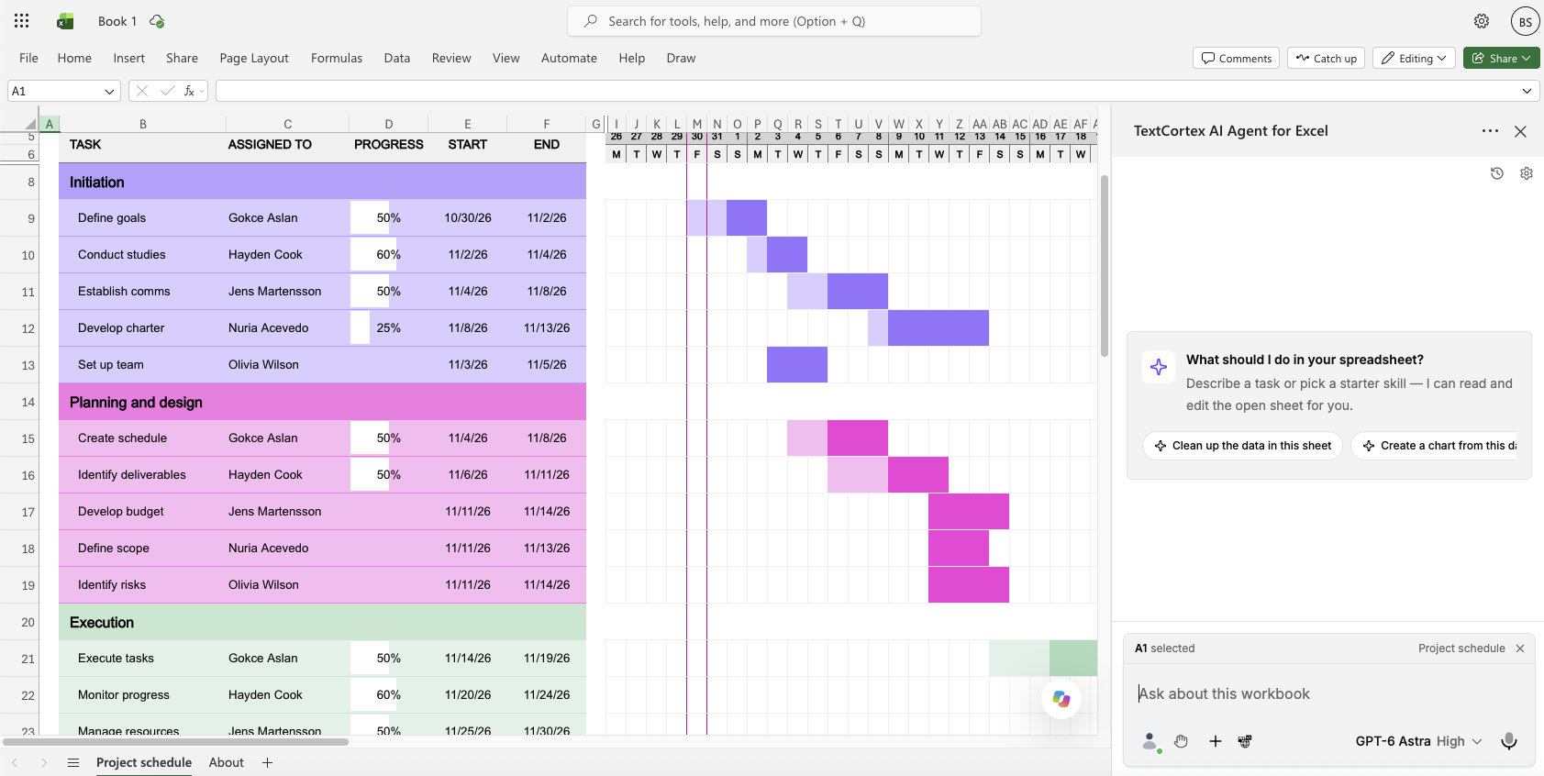
Task: Open the floating Copilot icon on the sheet
Action: [1061, 699]
